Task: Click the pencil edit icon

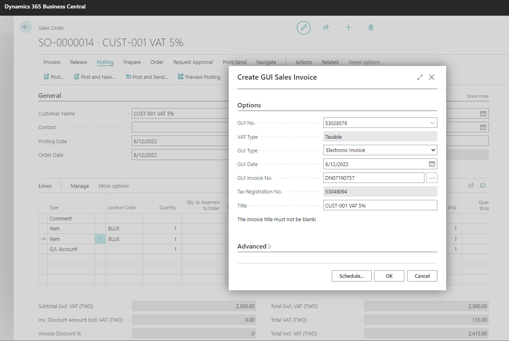Action: (304, 27)
